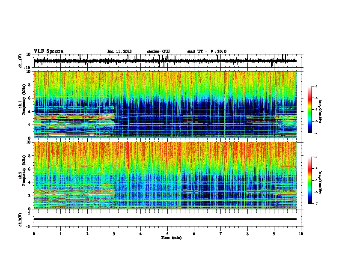
Task: Click time axis tick label '8'
Action: pos(247,234)
